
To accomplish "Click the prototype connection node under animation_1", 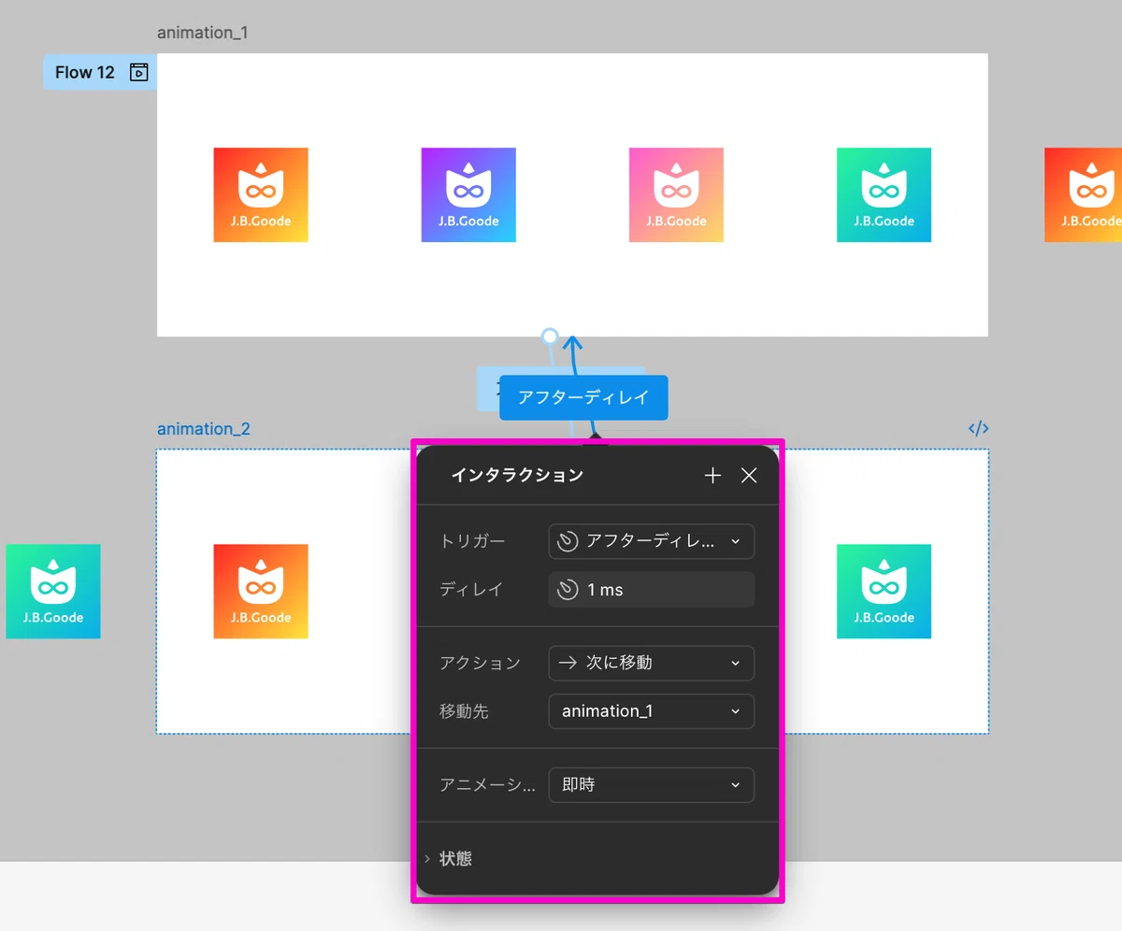I will (x=550, y=336).
